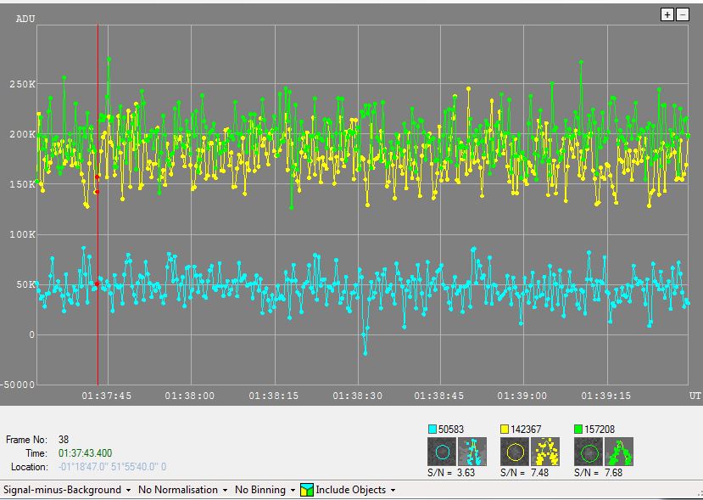Toggle the yellow 142367 object color box
This screenshot has height=500, width=703.
(505, 430)
